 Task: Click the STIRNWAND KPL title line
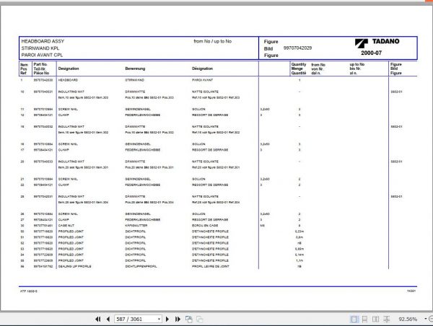tap(40, 48)
